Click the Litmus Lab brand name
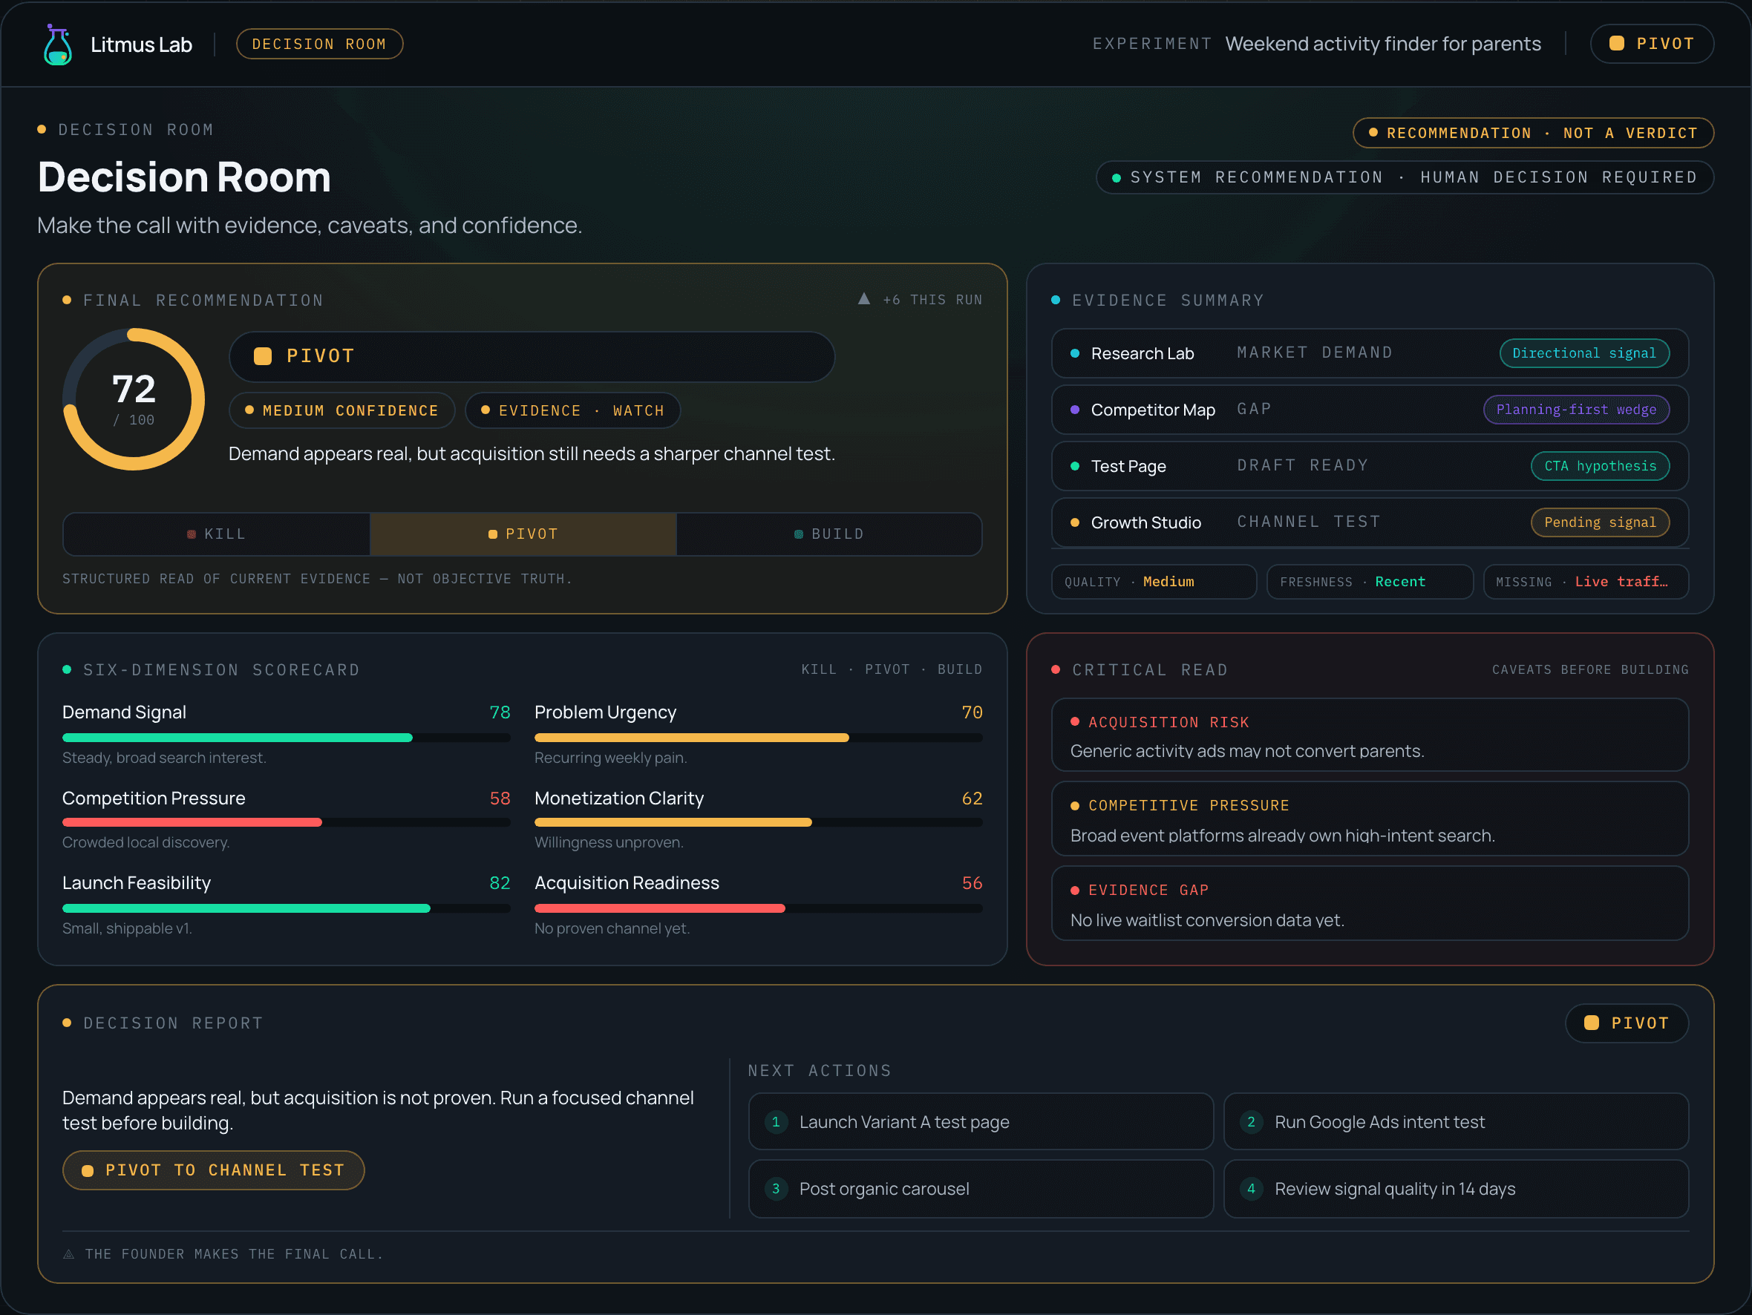1752x1315 pixels. tap(141, 45)
